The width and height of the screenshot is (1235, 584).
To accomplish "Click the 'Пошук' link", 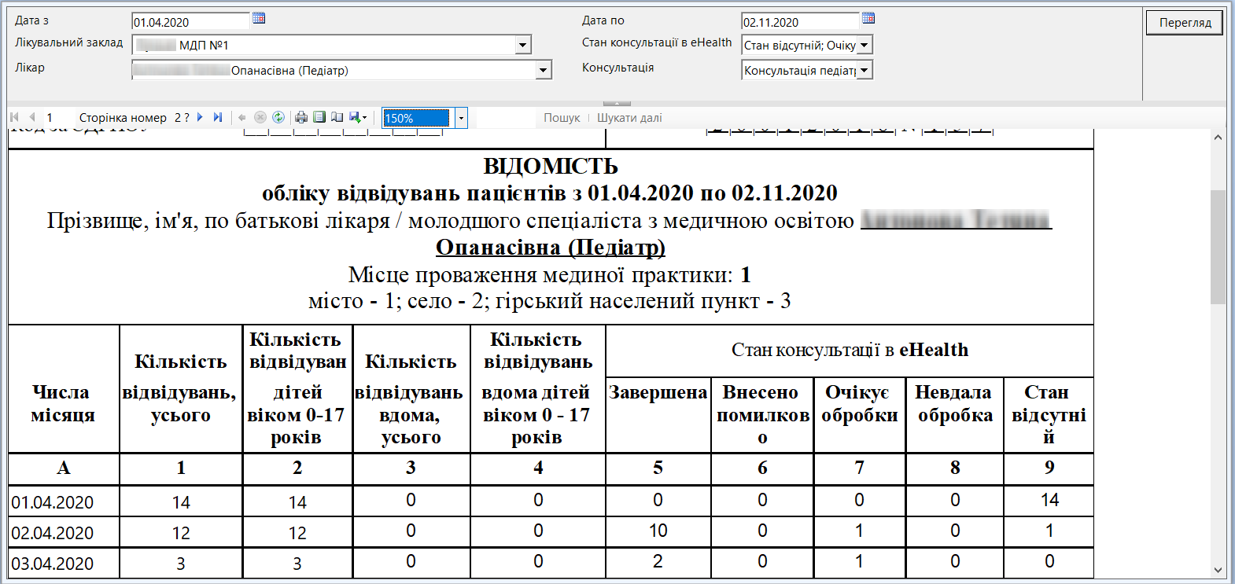I will click(x=562, y=118).
